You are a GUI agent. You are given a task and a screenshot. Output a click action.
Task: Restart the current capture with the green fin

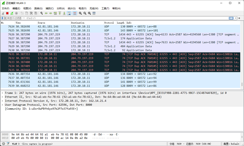point(12,13)
